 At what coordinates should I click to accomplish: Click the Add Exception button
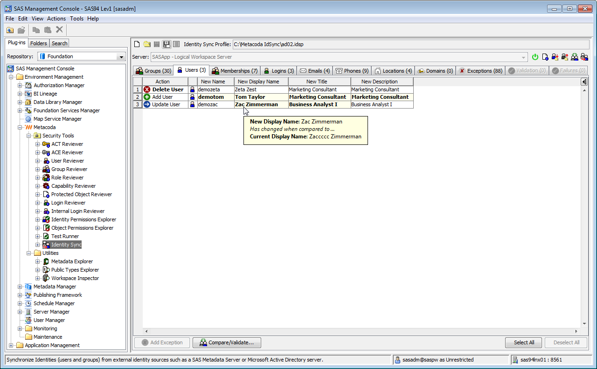(x=162, y=342)
